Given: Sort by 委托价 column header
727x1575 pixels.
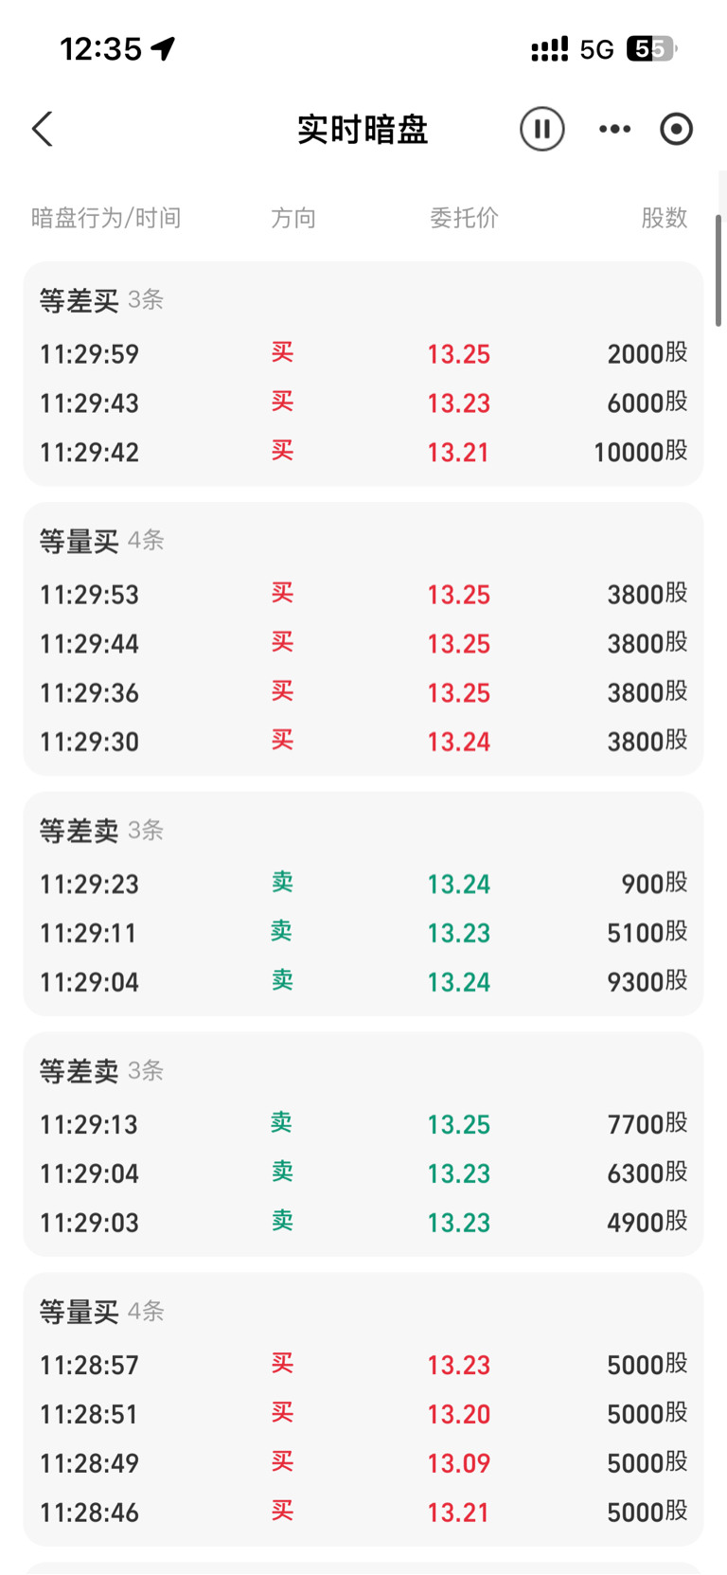Looking at the screenshot, I should [x=464, y=218].
